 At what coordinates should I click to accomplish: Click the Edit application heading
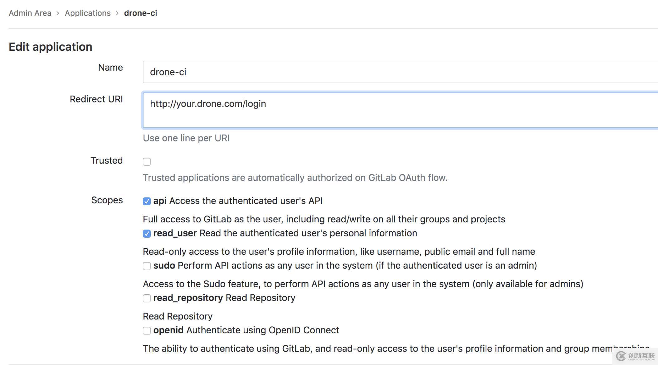click(x=51, y=46)
